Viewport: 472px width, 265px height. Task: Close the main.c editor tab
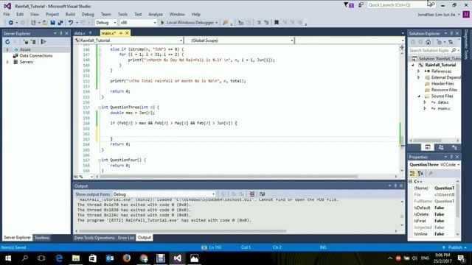(x=127, y=32)
